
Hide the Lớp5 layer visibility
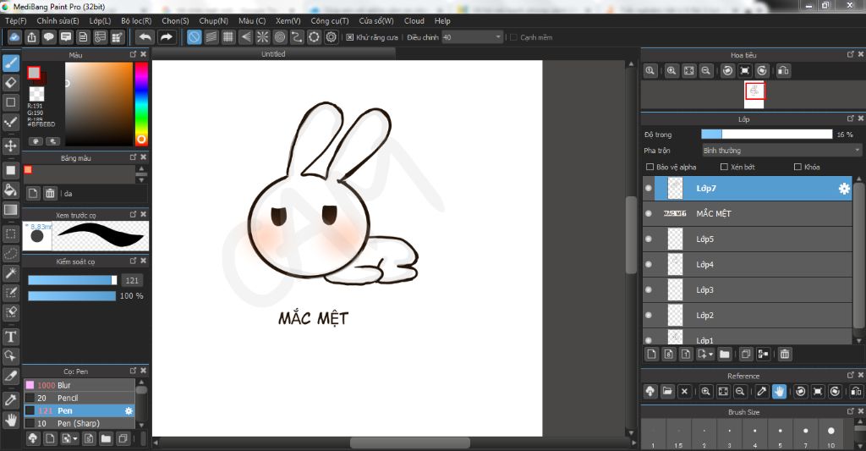(x=649, y=239)
